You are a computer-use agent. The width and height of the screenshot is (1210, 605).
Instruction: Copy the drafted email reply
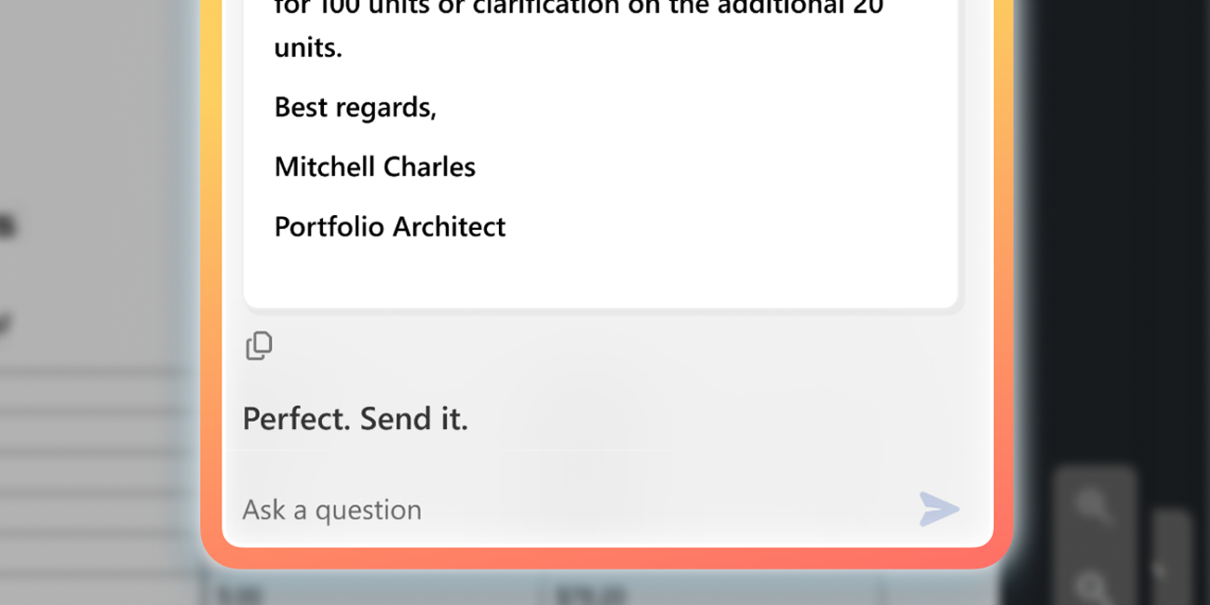coord(259,345)
